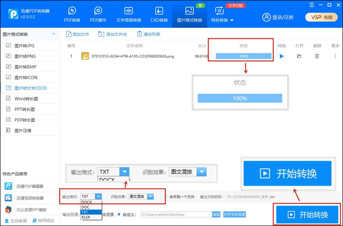Select 图片转PNG in sidebar
Screen dimensions: 343x226
pyautogui.click(x=30, y=56)
